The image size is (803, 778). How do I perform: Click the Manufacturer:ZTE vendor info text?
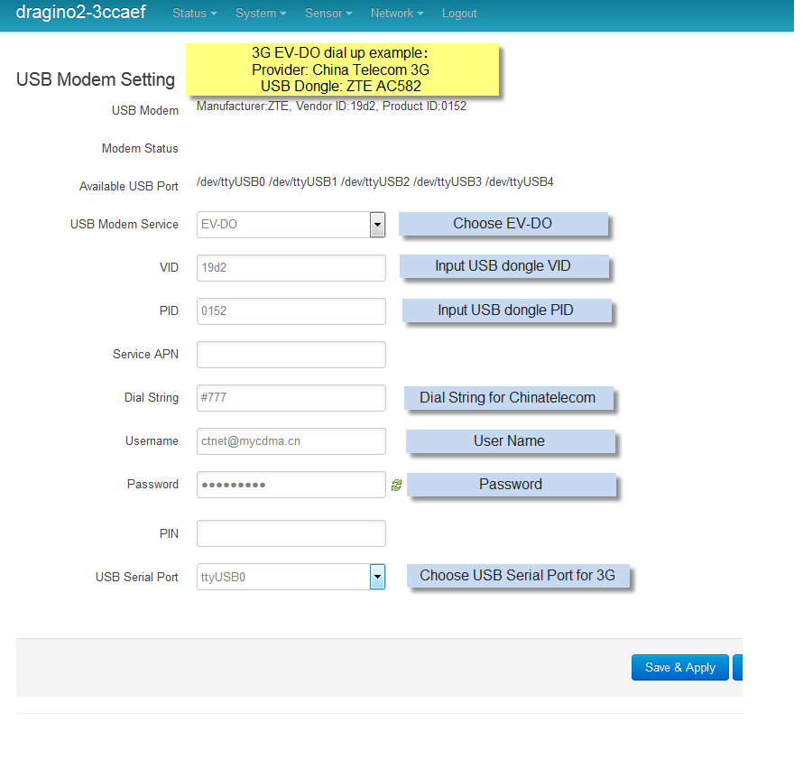[x=331, y=106]
